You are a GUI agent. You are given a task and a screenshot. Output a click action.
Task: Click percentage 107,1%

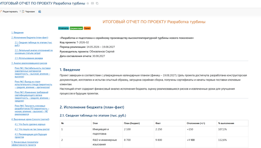(222, 129)
